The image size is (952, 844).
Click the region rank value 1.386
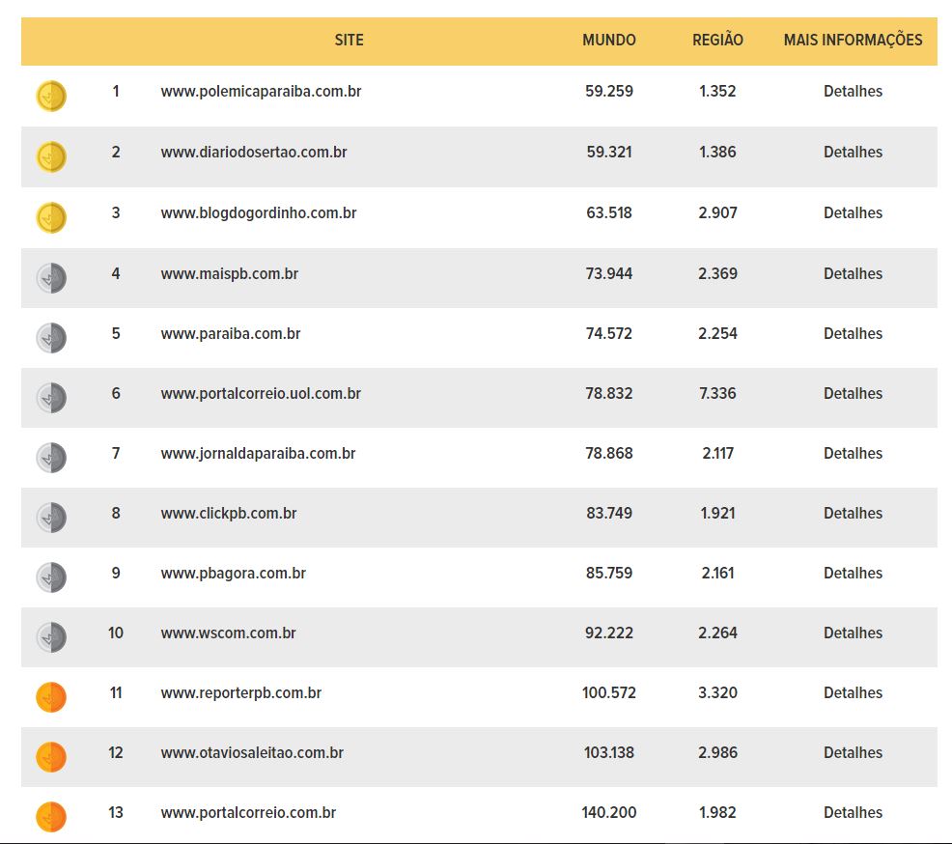pos(717,152)
